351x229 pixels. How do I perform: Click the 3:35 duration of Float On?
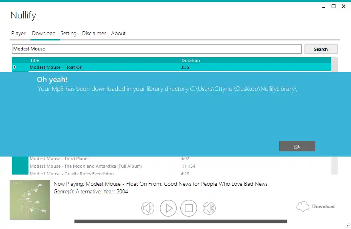(x=185, y=67)
